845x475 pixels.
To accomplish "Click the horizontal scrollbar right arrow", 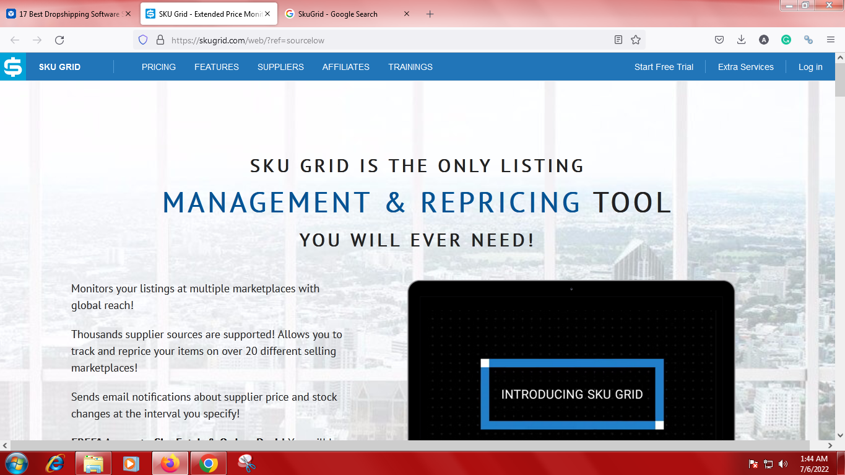I will pos(830,445).
